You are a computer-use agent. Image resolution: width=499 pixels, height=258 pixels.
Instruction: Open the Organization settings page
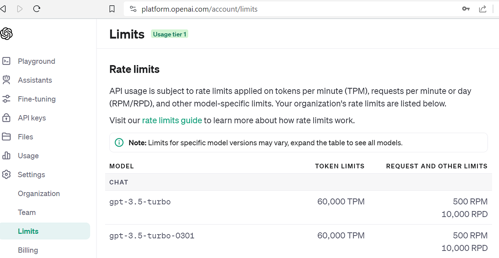[39, 194]
